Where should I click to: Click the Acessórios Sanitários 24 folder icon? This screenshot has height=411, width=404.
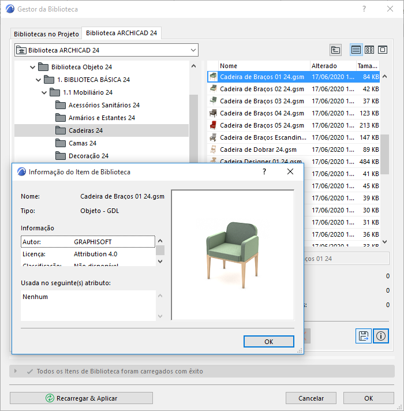(61, 105)
